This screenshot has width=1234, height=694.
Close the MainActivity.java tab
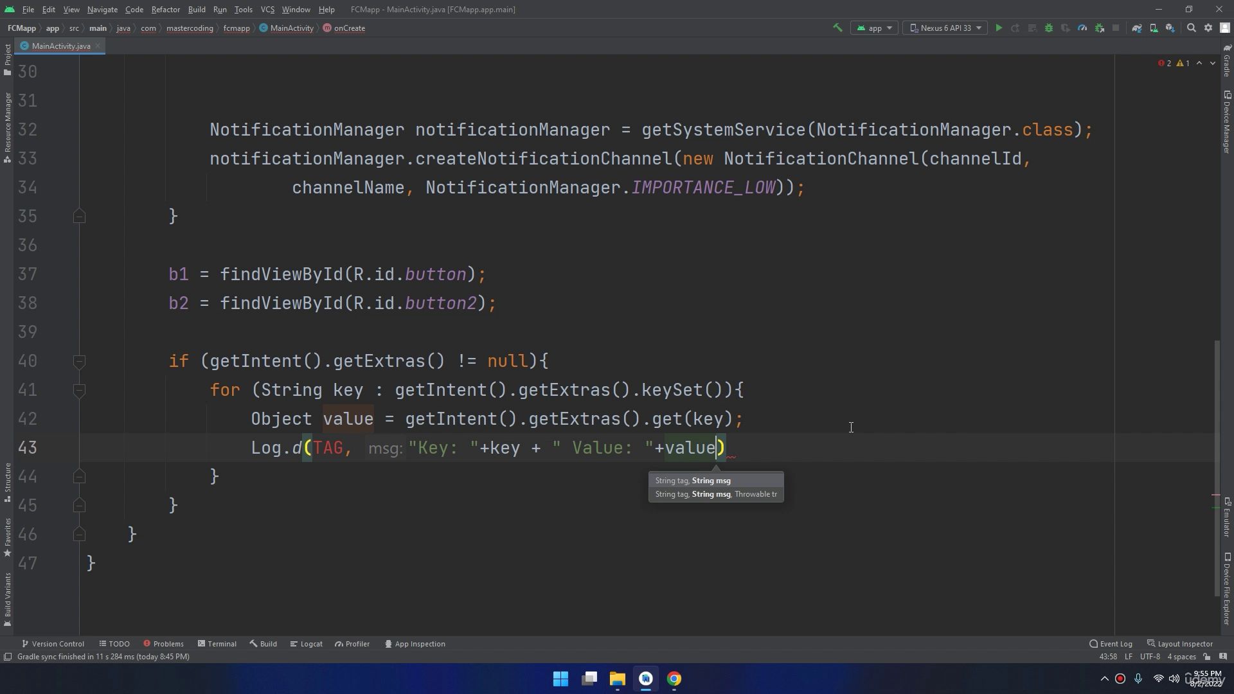coord(98,46)
